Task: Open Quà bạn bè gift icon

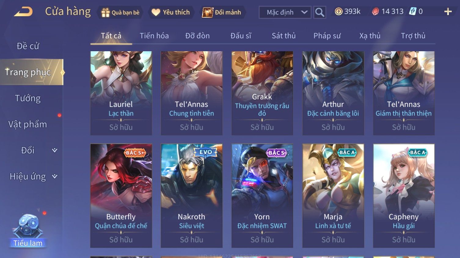Action: [x=105, y=13]
